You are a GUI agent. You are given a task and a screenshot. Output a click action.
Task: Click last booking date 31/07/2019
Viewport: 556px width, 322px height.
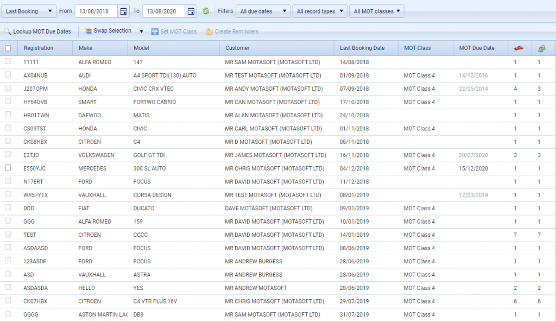354,314
